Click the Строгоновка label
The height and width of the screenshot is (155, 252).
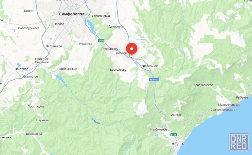(x=101, y=16)
